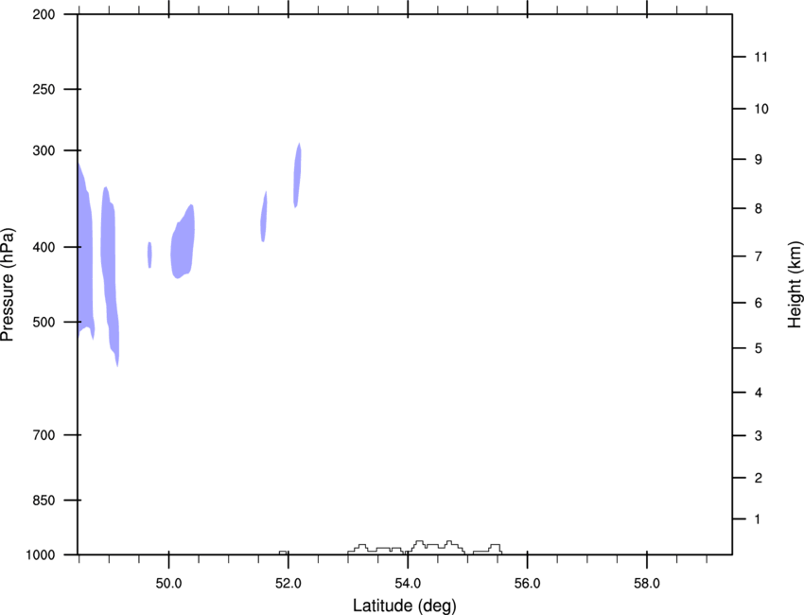Click the 4 km height label

758,393
